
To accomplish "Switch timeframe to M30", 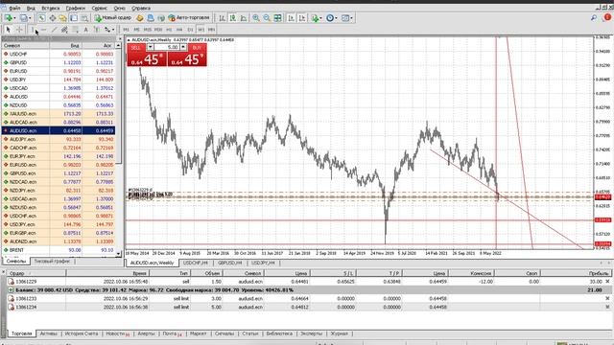I will (x=158, y=30).
